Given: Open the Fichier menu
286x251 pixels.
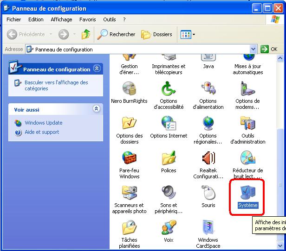Looking at the screenshot, I should coord(13,19).
